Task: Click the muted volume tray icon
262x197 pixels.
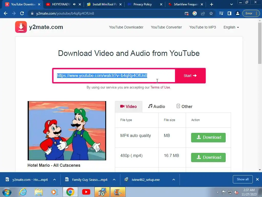Action: point(236,192)
